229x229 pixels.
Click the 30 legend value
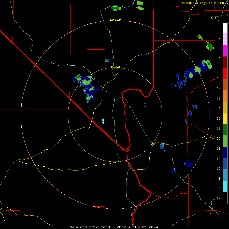[219, 118]
